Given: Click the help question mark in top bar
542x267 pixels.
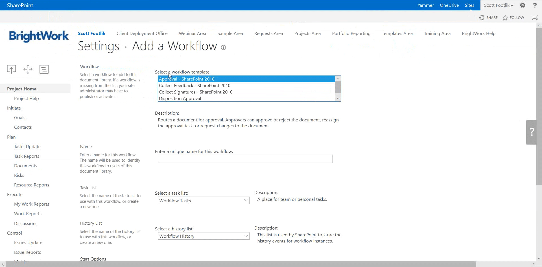Looking at the screenshot, I should pos(535,5).
